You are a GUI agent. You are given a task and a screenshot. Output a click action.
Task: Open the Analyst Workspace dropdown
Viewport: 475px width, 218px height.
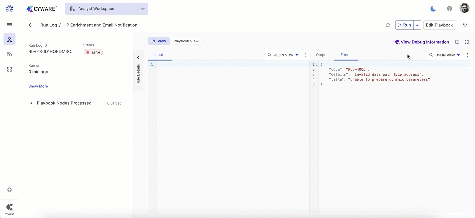(x=143, y=9)
